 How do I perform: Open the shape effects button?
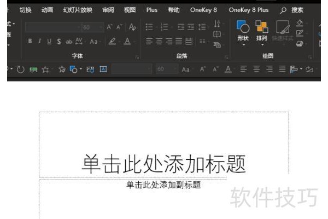(x=300, y=44)
